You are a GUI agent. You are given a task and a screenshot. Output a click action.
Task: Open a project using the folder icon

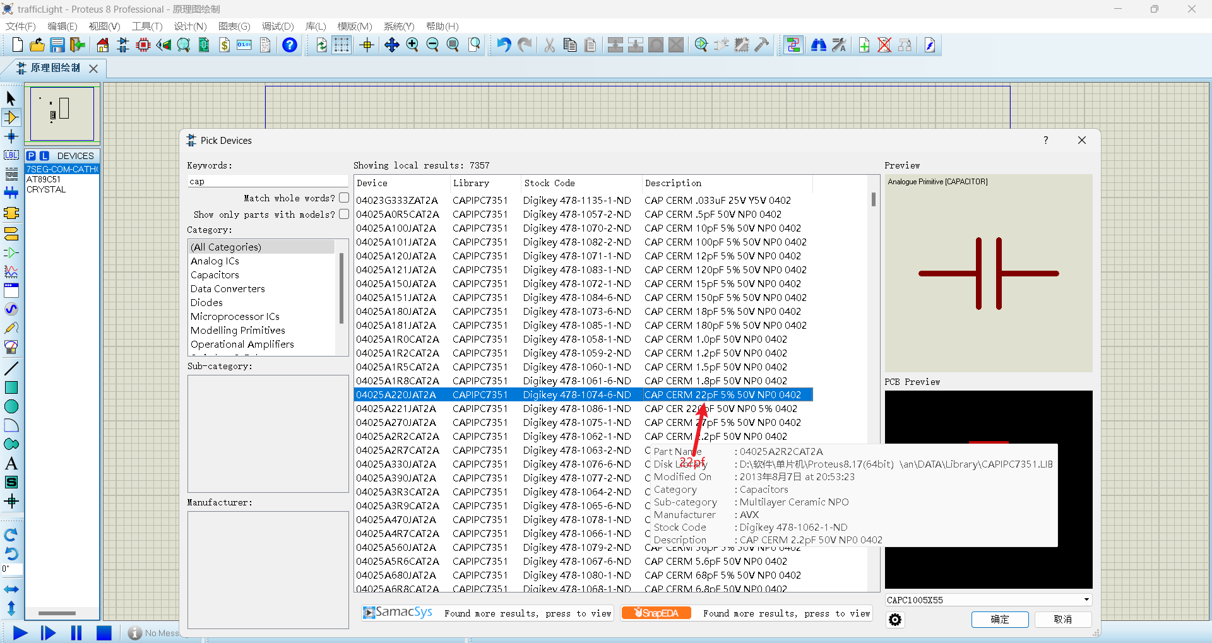(x=37, y=45)
